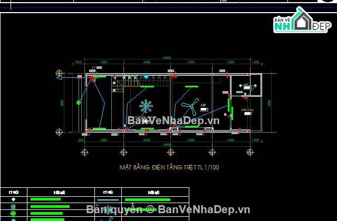
Task: Pick the green circular lamp outside left wall
Action: tap(79, 103)
